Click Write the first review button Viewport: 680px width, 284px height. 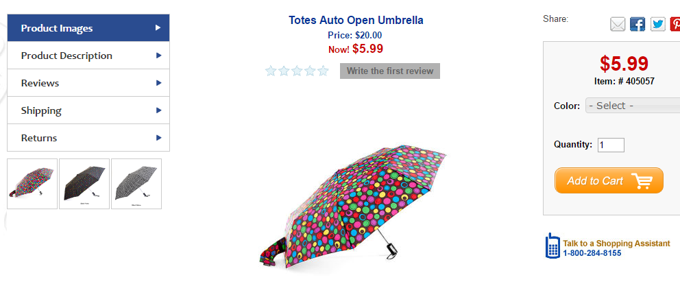pos(390,71)
